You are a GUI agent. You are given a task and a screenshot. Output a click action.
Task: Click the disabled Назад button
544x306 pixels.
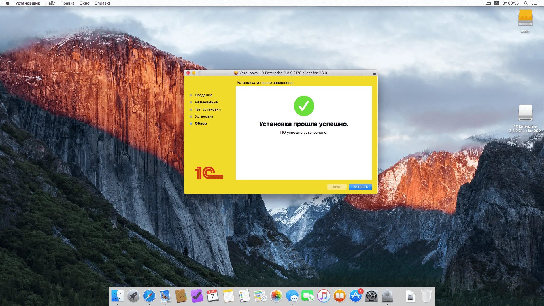pyautogui.click(x=337, y=187)
